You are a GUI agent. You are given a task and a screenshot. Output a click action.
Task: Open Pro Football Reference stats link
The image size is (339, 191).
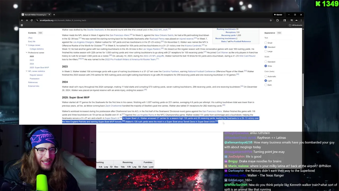point(240,42)
